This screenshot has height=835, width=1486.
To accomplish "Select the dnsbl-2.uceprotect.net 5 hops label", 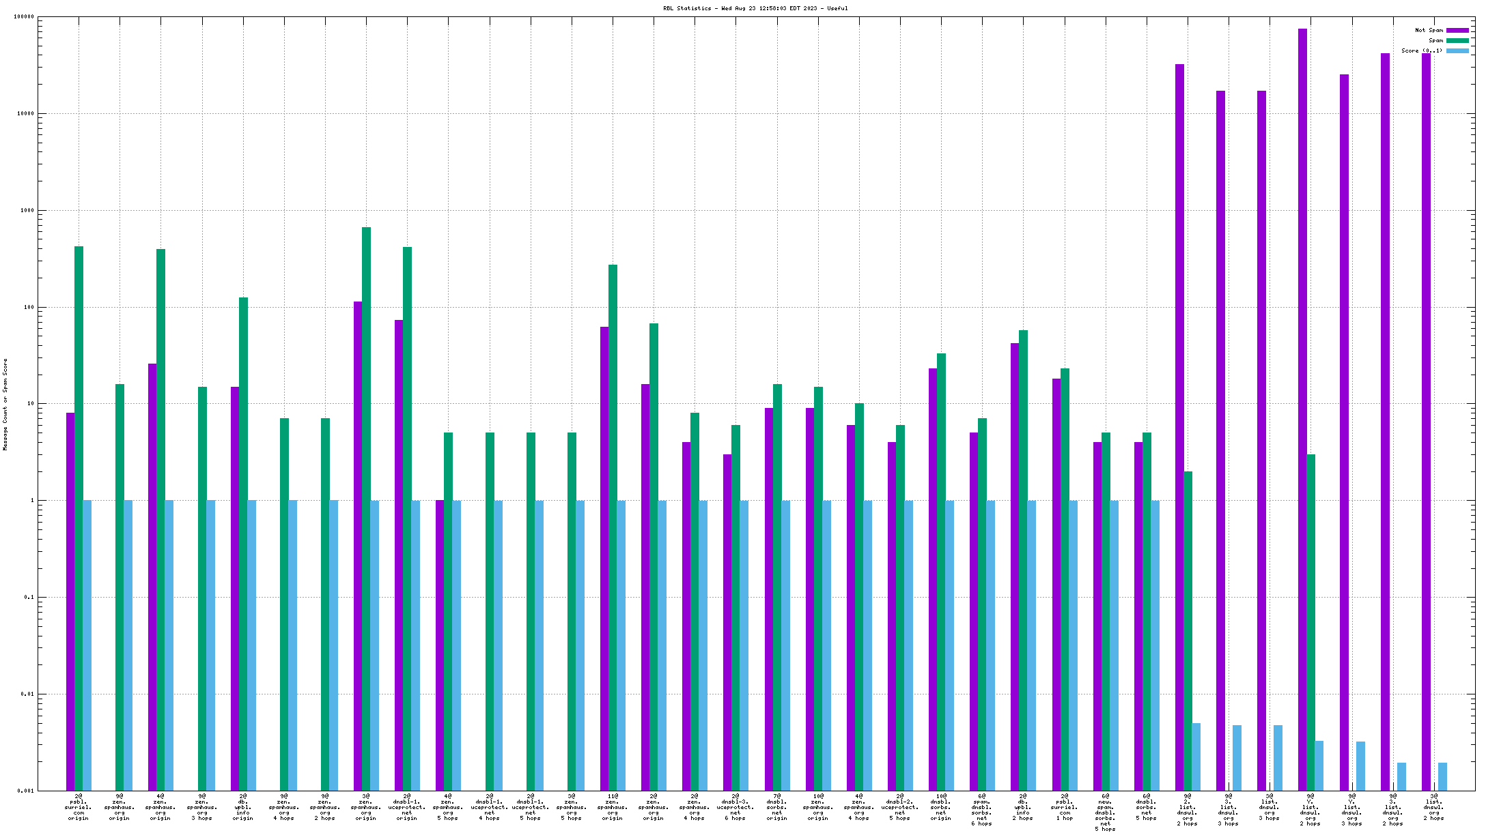I will 900,807.
